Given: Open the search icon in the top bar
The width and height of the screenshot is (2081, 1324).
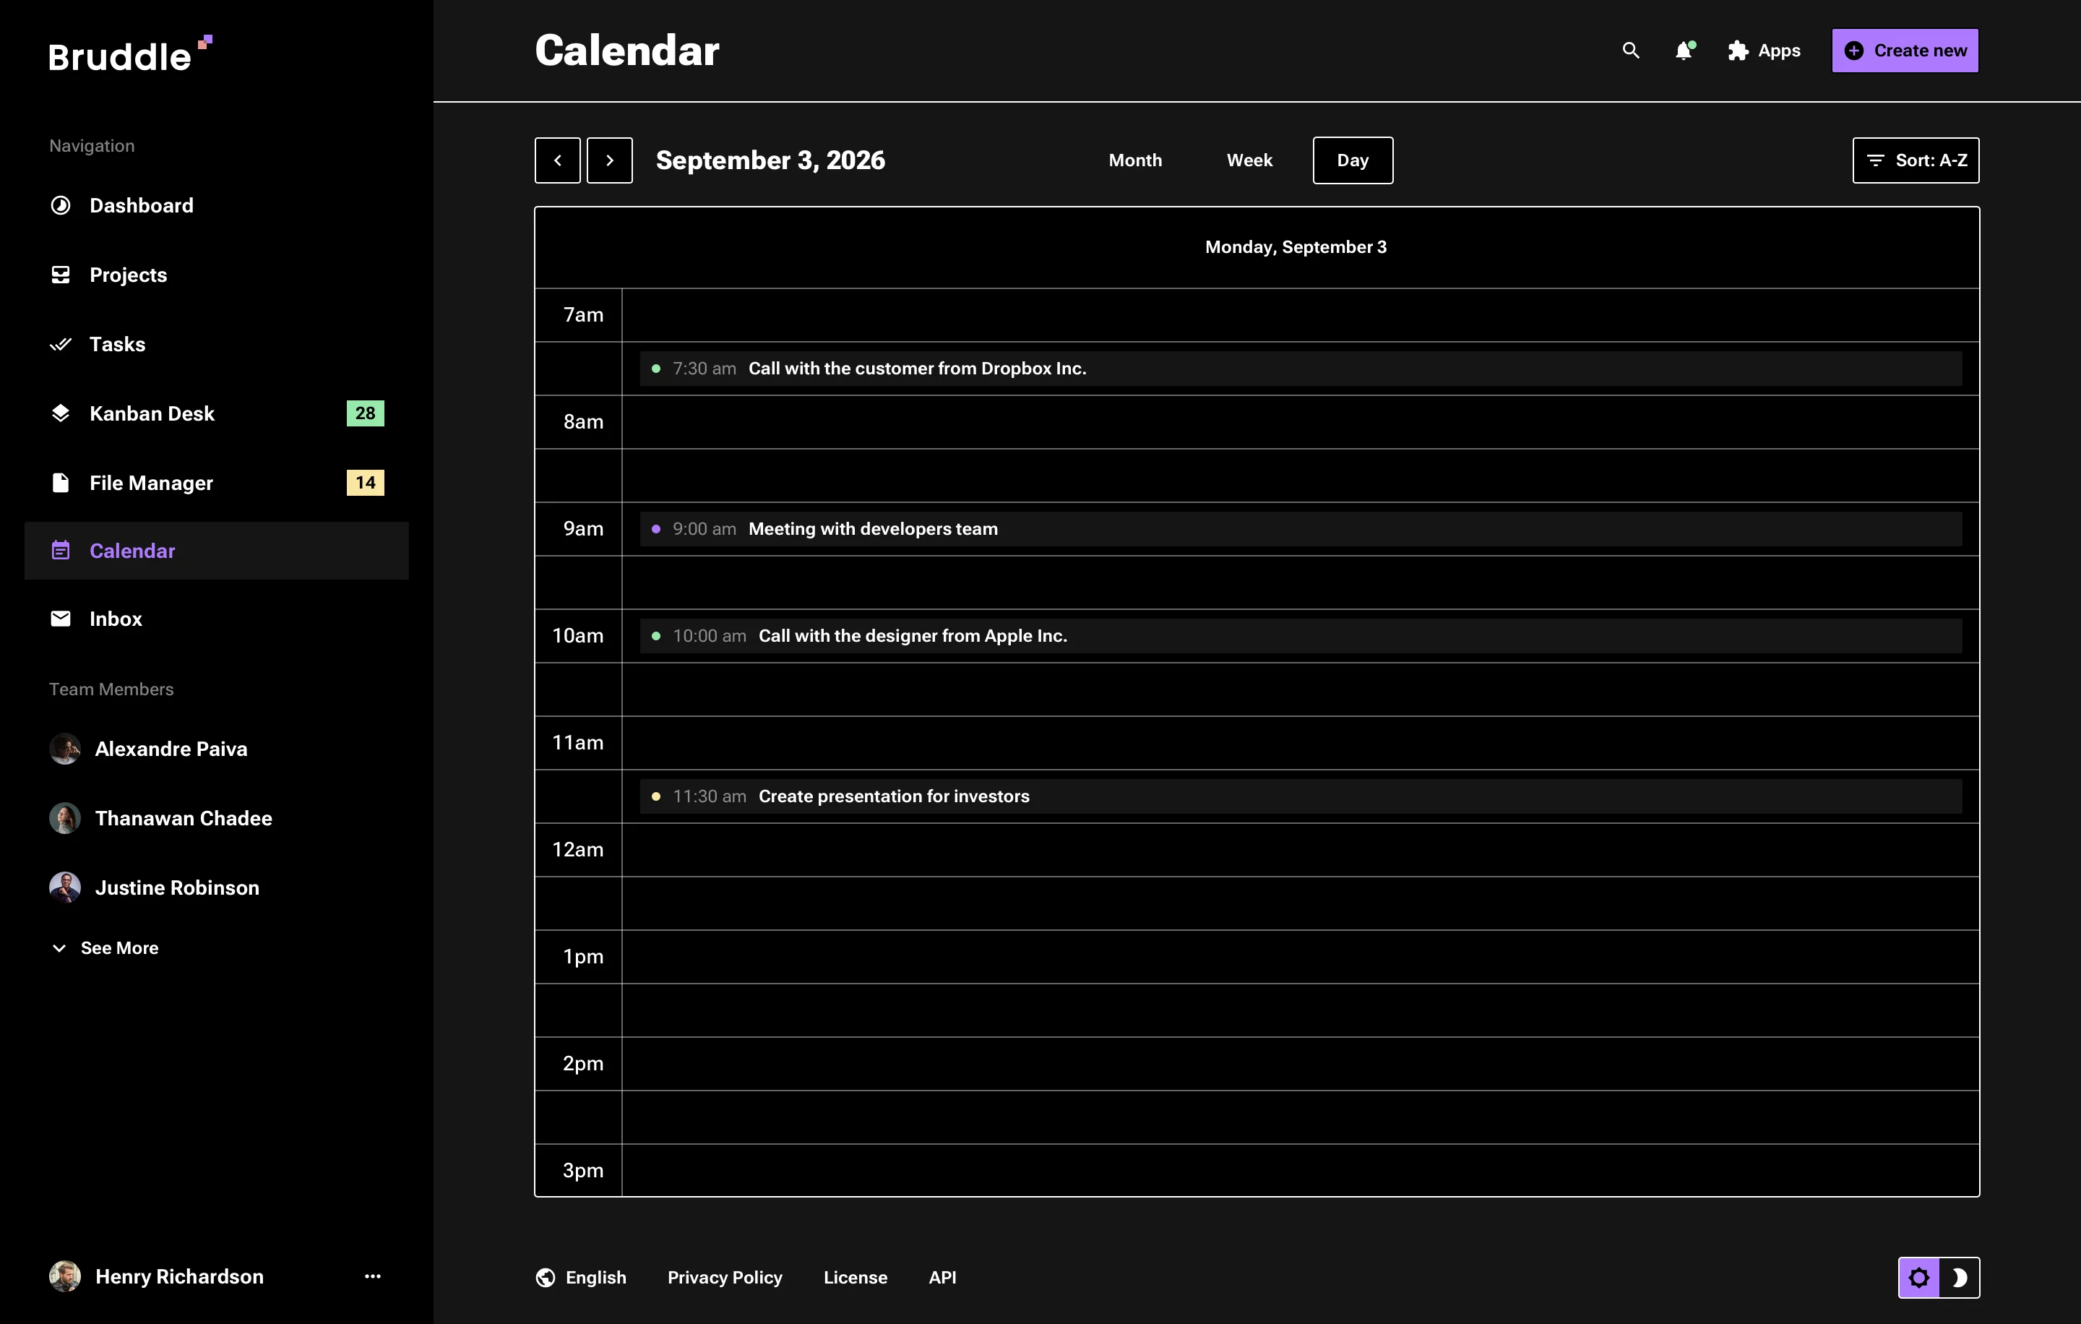Looking at the screenshot, I should 1630,50.
